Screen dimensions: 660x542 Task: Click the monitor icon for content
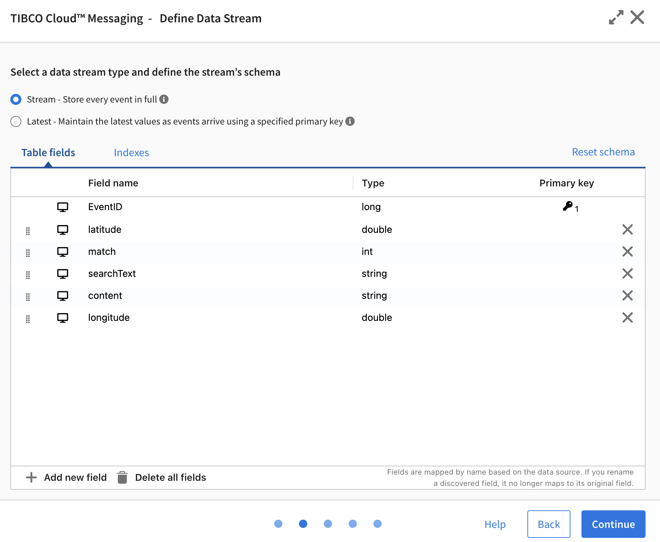click(63, 296)
